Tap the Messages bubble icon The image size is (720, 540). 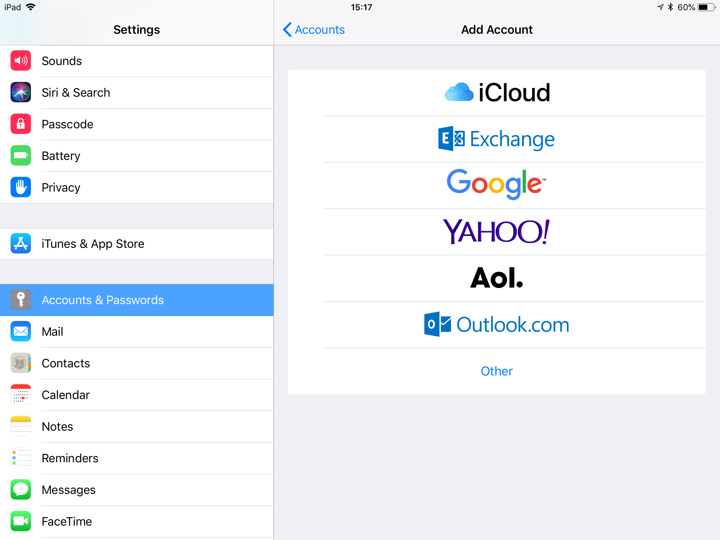click(21, 490)
